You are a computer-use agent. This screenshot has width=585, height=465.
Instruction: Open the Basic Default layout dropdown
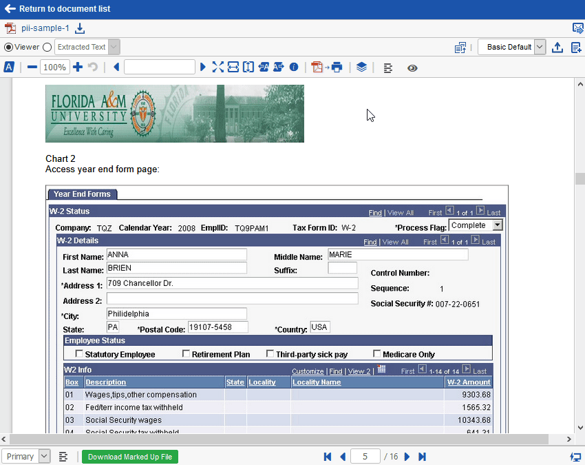pos(512,47)
